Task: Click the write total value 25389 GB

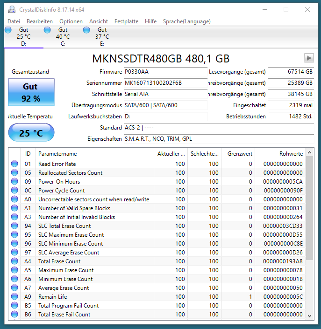Action: pyautogui.click(x=291, y=83)
